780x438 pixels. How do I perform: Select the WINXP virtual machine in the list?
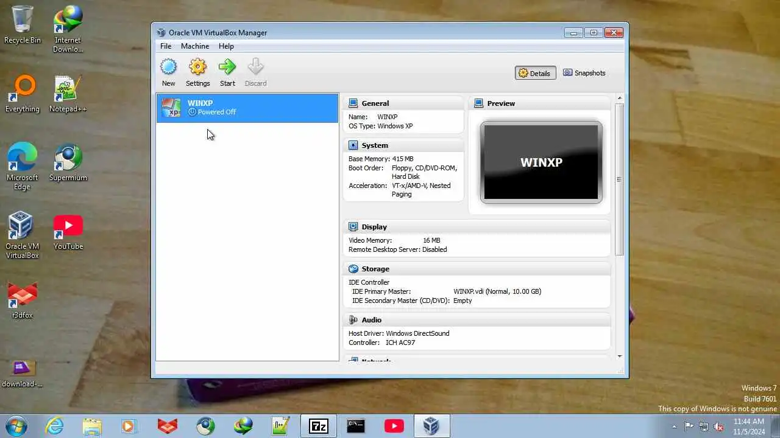click(x=247, y=108)
